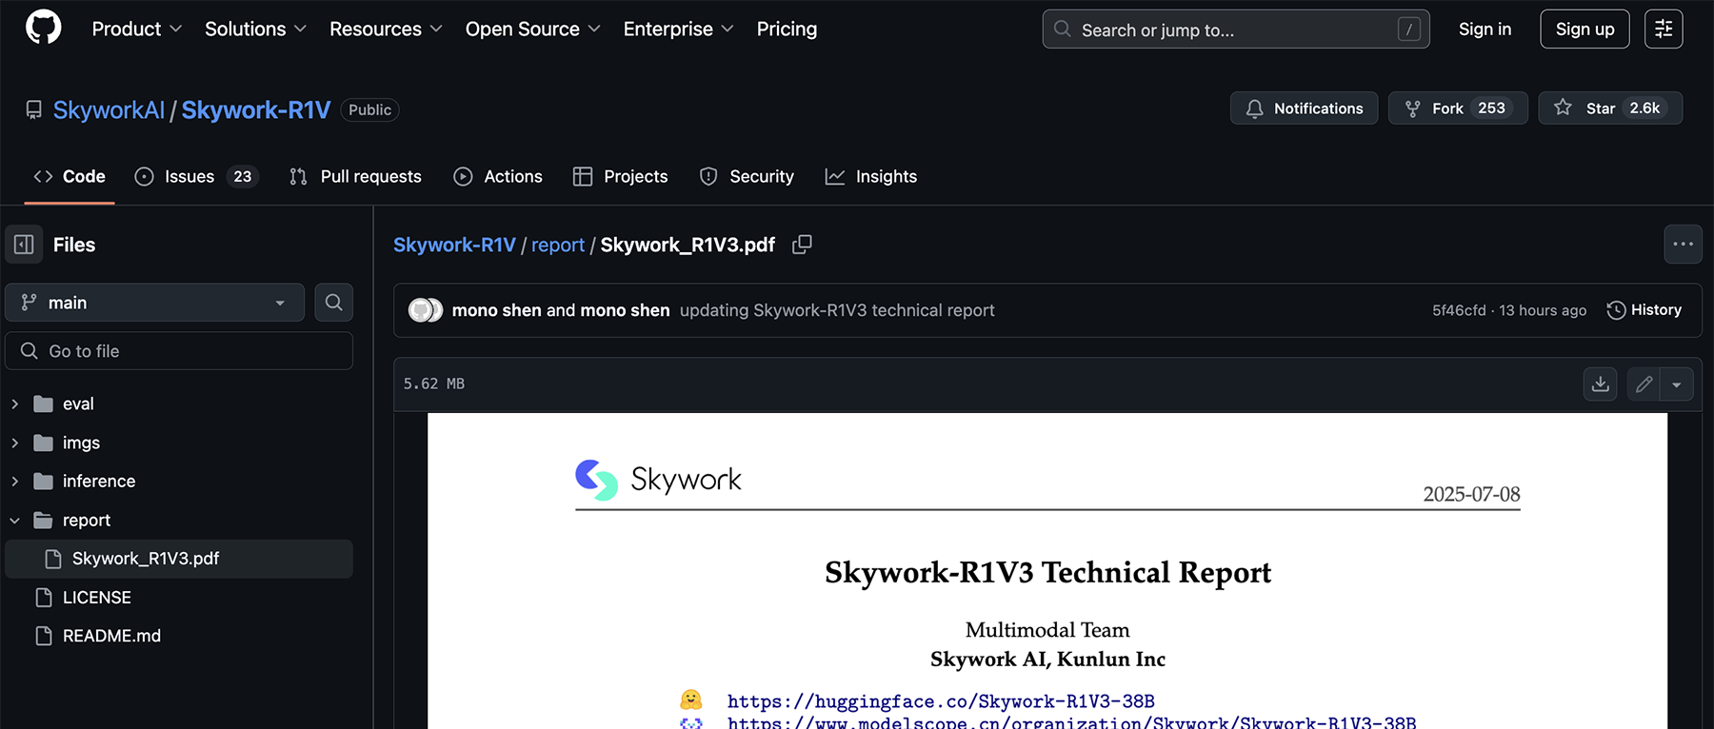
Task: Star the Skywork-R1V repository
Action: (x=1609, y=108)
